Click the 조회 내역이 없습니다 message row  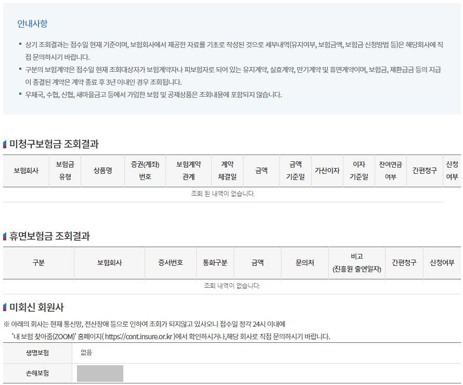tap(231, 287)
